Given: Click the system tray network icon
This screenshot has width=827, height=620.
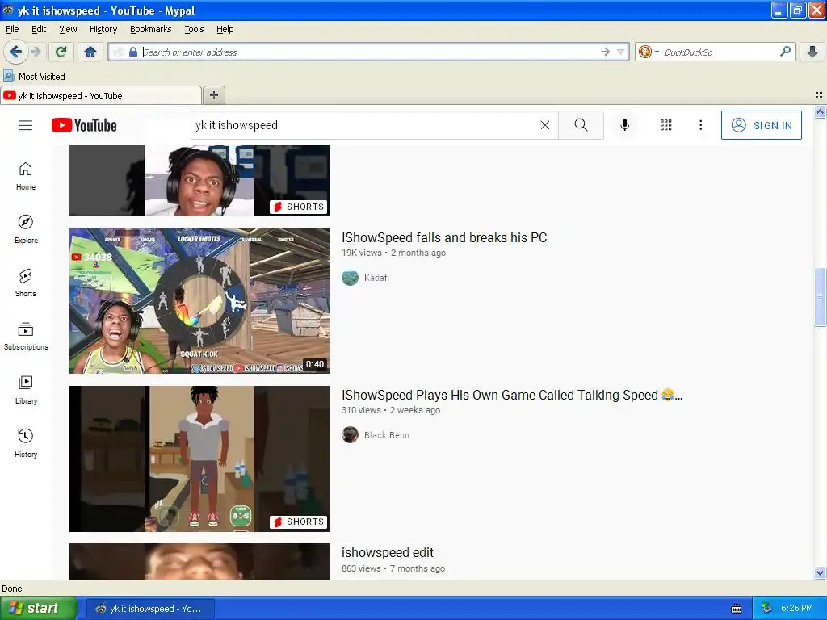Looking at the screenshot, I should [x=767, y=609].
